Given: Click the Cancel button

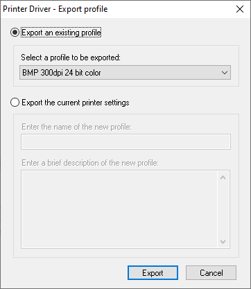Looking at the screenshot, I should click(x=211, y=273).
